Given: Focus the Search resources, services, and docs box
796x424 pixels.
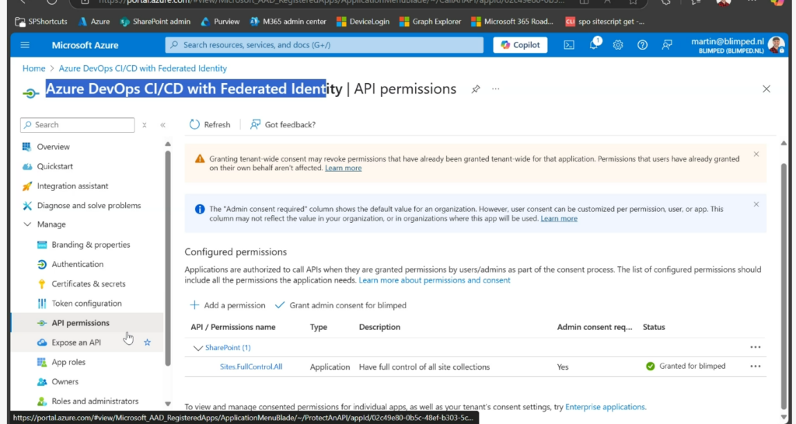Looking at the screenshot, I should [324, 45].
